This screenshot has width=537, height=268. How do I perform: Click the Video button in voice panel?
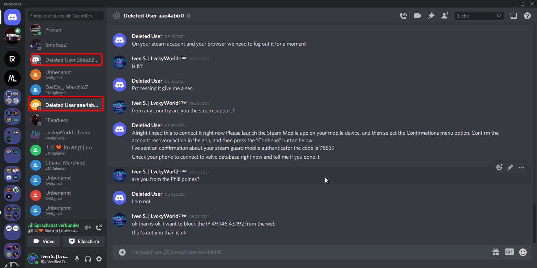[44, 241]
